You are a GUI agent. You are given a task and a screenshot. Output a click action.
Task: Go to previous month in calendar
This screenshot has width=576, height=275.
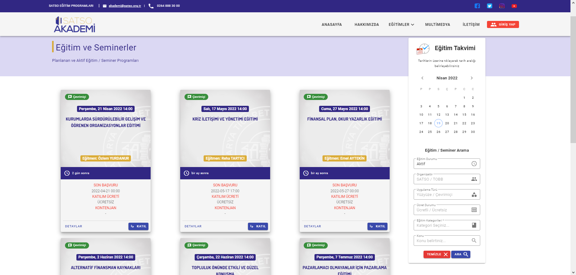pos(422,78)
